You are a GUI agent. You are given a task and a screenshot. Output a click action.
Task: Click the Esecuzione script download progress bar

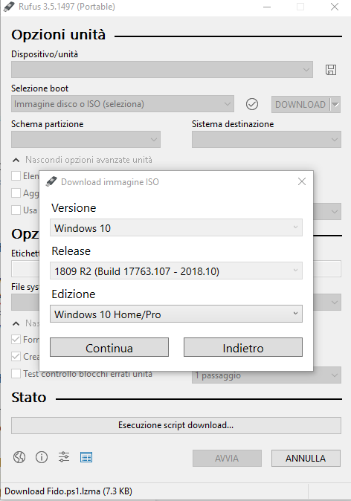tap(176, 425)
